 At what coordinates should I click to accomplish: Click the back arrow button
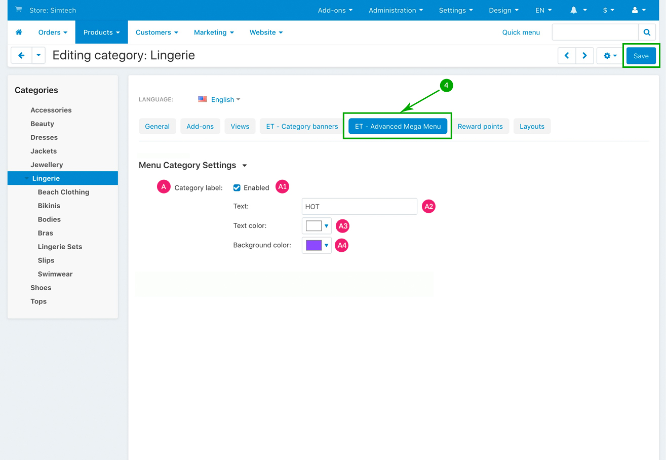(21, 56)
